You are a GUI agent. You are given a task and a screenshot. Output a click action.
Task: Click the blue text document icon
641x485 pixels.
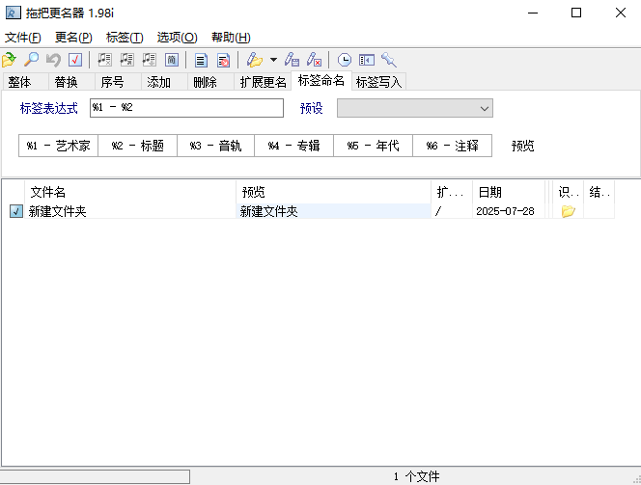(201, 60)
